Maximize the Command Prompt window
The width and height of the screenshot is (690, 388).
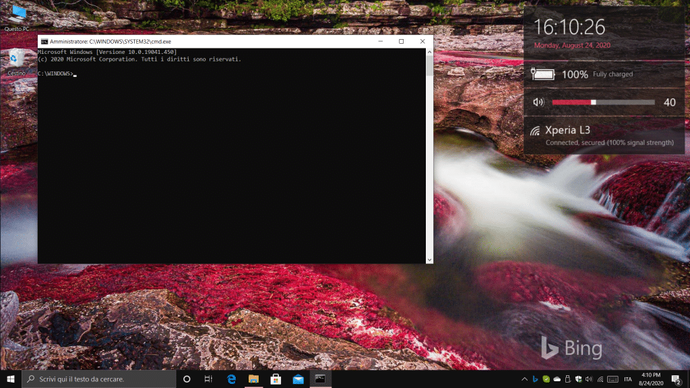click(401, 41)
